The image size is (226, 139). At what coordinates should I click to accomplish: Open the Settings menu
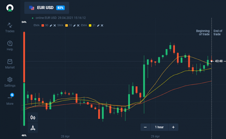10,82
